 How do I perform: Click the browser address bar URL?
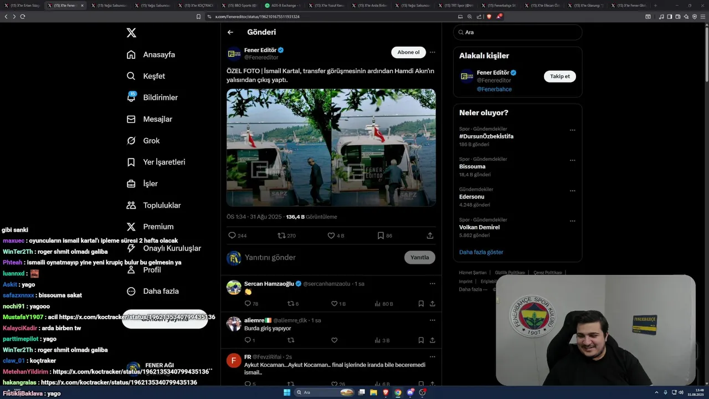(257, 17)
